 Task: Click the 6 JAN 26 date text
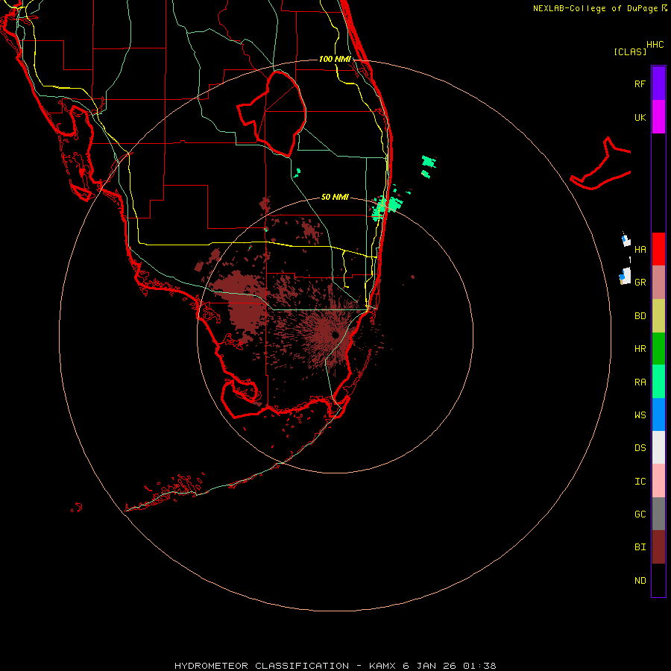429,666
